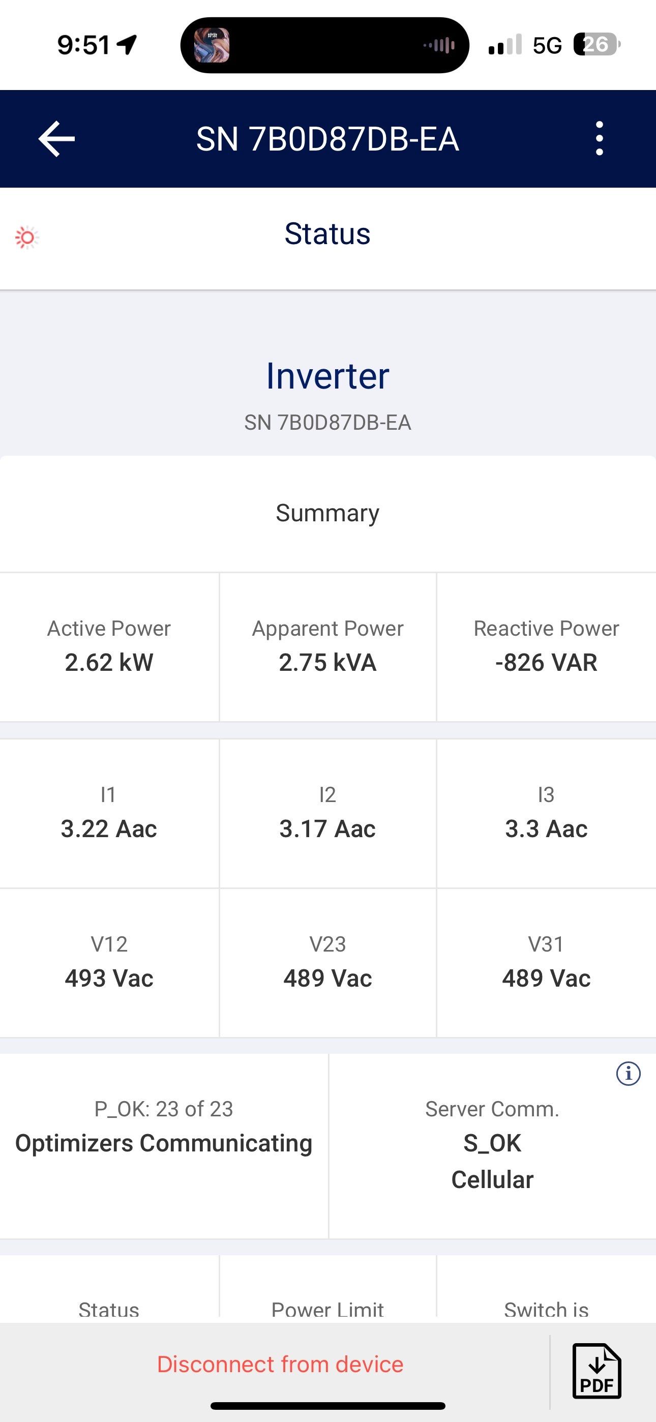Tap the battery indicator in status bar
The width and height of the screenshot is (656, 1422).
pyautogui.click(x=597, y=44)
